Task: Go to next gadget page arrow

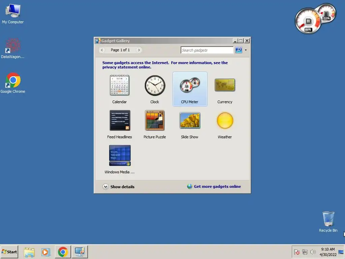Action: 139,50
